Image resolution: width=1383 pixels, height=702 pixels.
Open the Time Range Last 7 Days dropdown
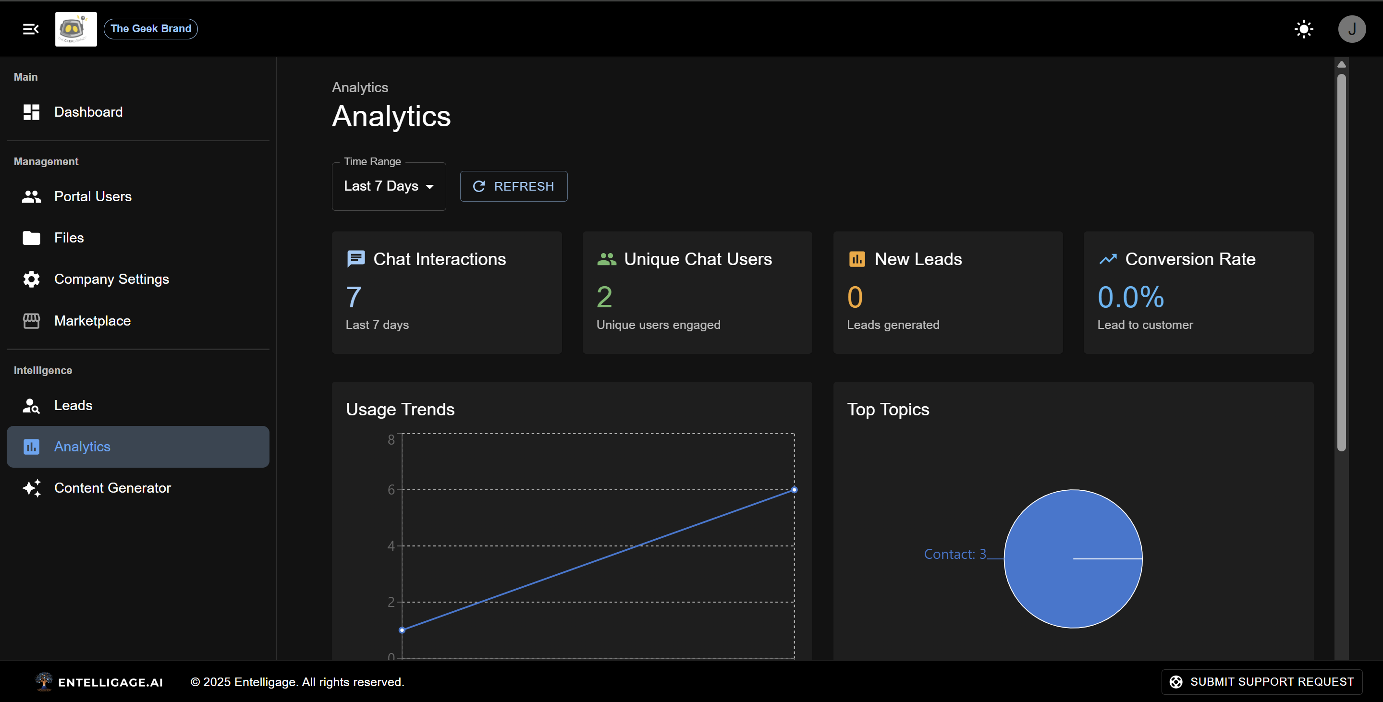[x=389, y=186]
